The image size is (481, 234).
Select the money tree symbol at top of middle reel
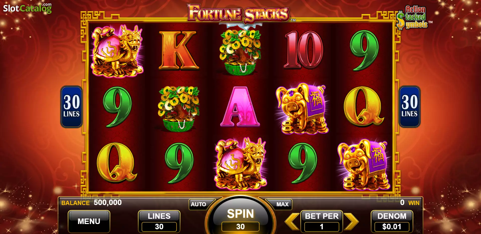coord(240,52)
